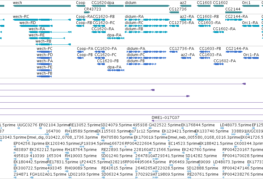The height and width of the screenshot is (179, 263).
Task: Click protein wech-PE
Action: (x=44, y=70)
